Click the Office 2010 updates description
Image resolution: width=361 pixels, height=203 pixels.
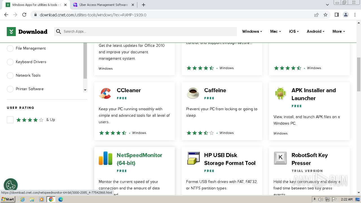(x=132, y=52)
